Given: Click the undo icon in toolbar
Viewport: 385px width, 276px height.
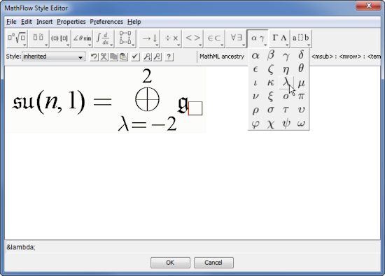Looking at the screenshot, I should click(x=94, y=57).
